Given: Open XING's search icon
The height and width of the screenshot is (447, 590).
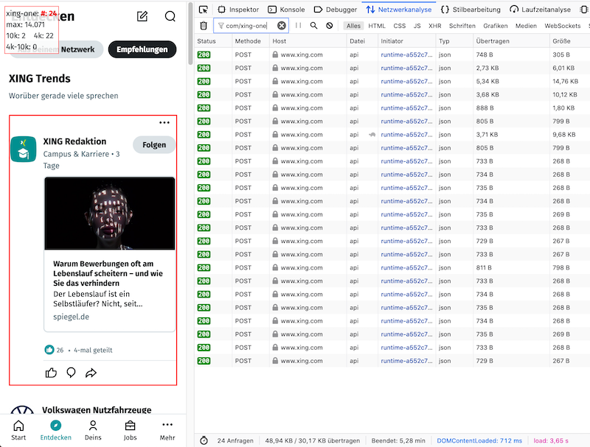Looking at the screenshot, I should pos(170,15).
